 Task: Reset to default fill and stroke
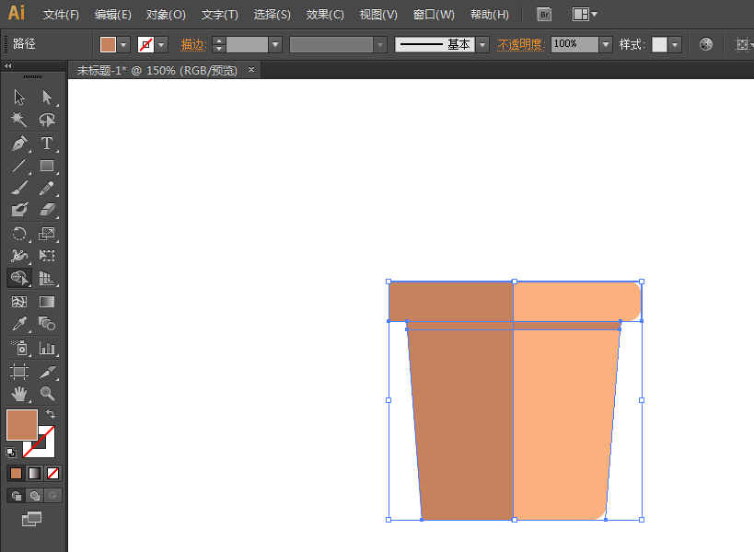point(10,452)
